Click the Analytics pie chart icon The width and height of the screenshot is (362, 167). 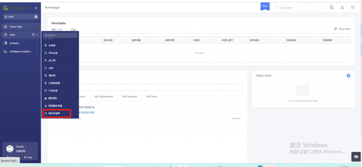tap(6, 43)
